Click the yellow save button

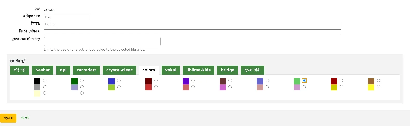[x=8, y=118]
